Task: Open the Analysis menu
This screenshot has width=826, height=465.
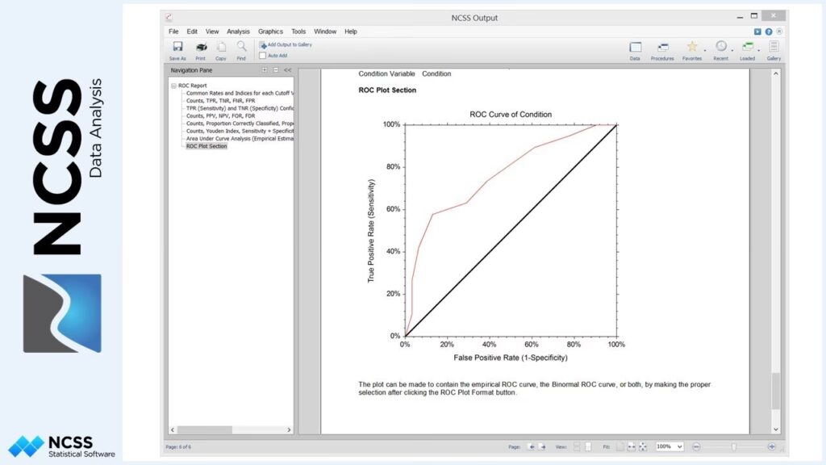Action: 238,31
